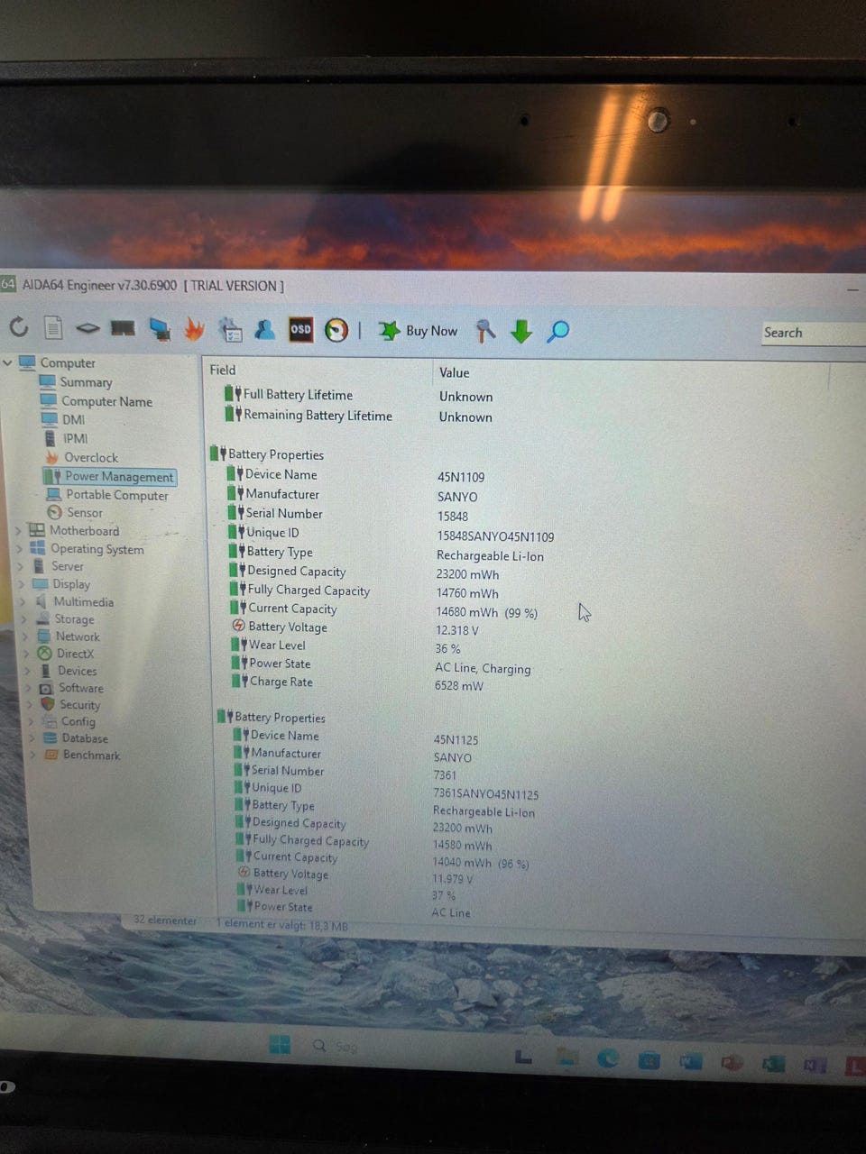The width and height of the screenshot is (866, 1154).
Task: Click into the Search field
Action: pos(813,333)
